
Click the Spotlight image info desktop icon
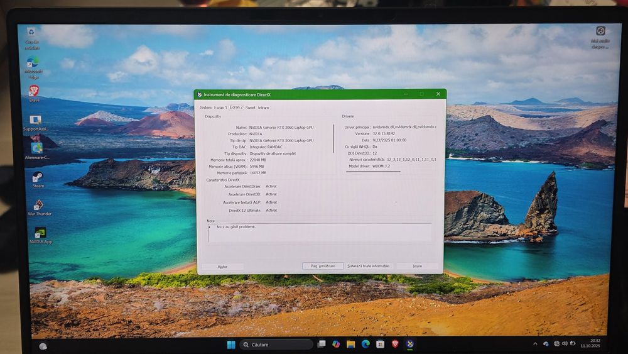point(600,38)
